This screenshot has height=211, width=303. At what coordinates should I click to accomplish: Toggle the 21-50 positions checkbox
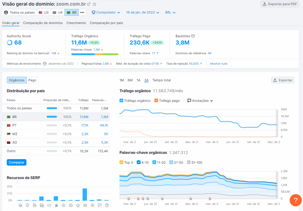[171, 162]
